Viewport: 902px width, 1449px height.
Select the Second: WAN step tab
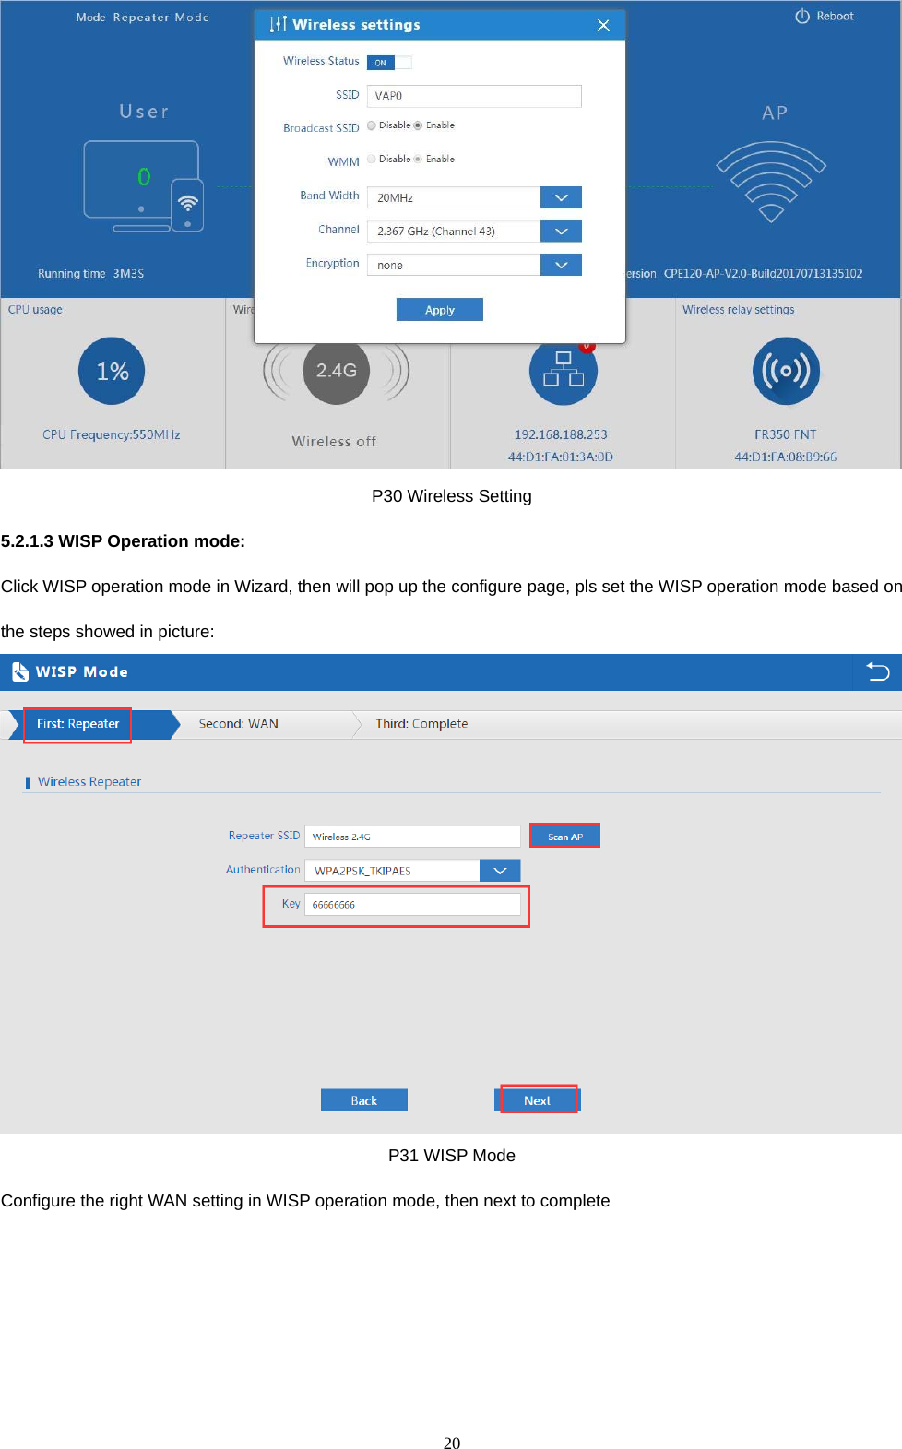(238, 724)
